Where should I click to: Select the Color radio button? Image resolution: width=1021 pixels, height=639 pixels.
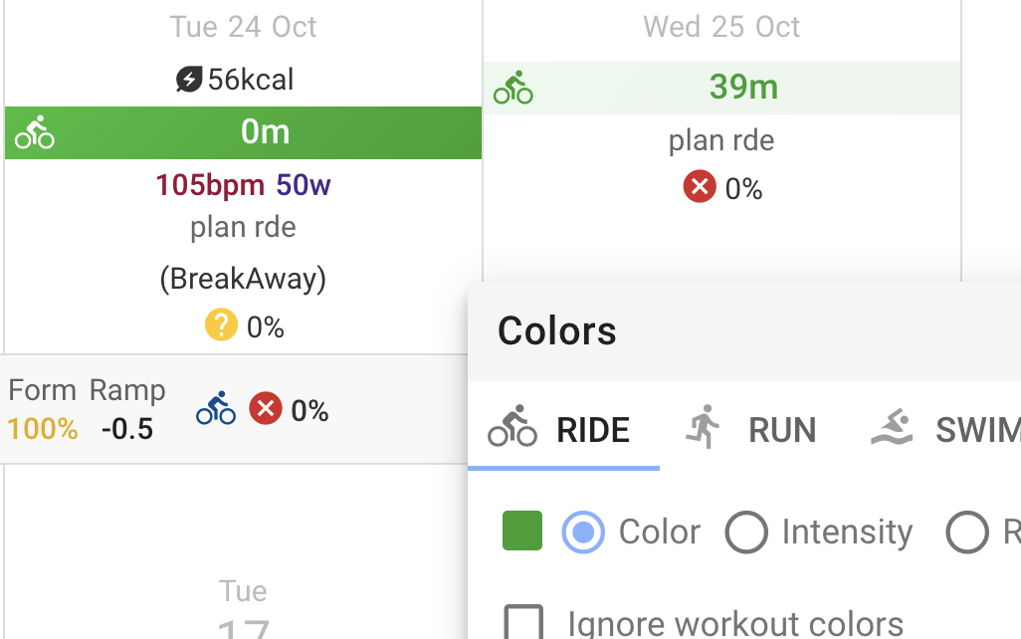pyautogui.click(x=583, y=532)
